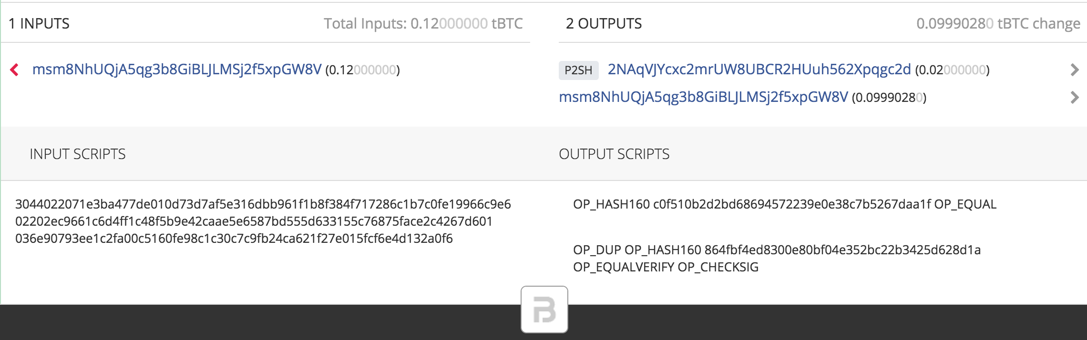Click the OP_HASH160 OP_EQUAL output script
This screenshot has height=340, width=1087.
(x=785, y=204)
